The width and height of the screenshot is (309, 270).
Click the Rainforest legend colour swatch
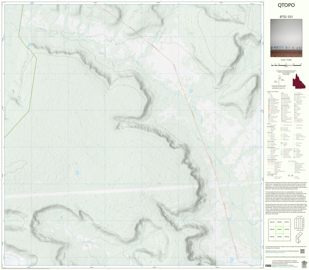pos(282,143)
